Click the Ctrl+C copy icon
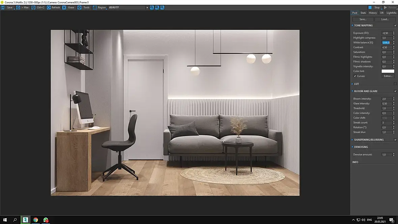398x224 pixels. point(33,7)
